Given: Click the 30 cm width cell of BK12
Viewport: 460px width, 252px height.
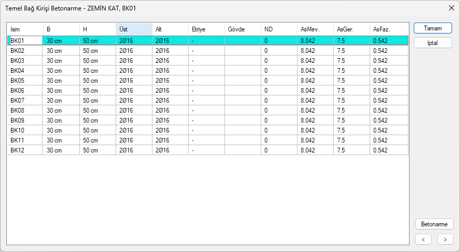Looking at the screenshot, I should (61, 150).
